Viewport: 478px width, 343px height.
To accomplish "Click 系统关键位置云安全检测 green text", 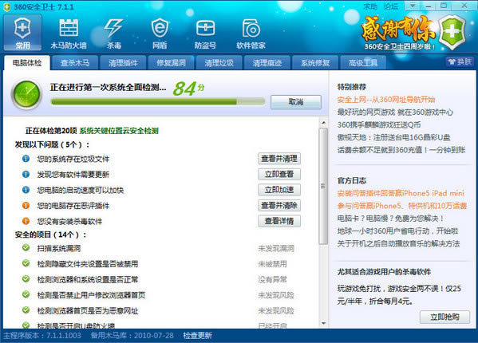I will 119,131.
